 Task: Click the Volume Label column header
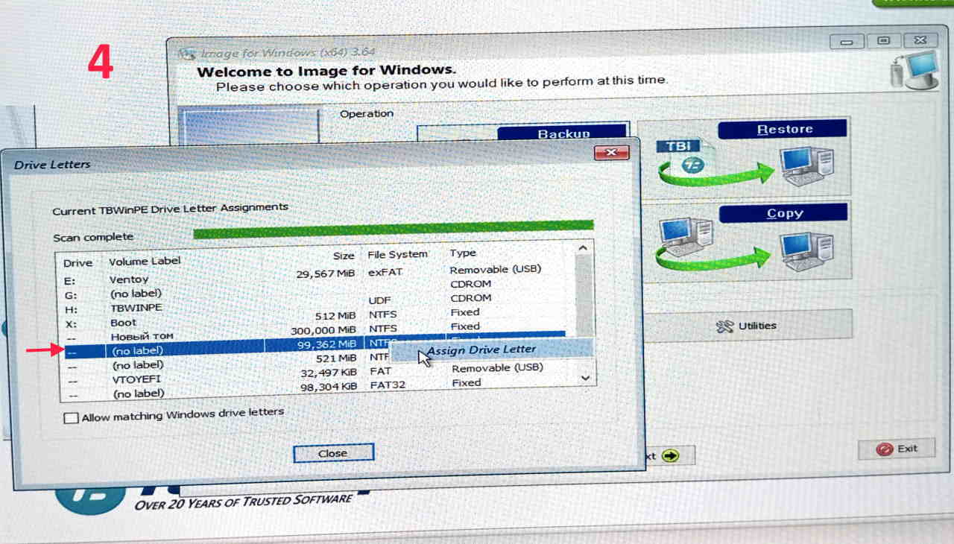[x=145, y=261]
